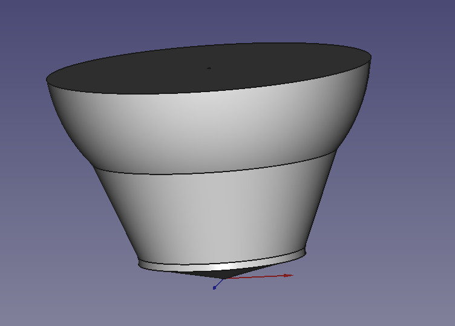Click the blue axis line
The image size is (455, 326).
[x=218, y=283]
